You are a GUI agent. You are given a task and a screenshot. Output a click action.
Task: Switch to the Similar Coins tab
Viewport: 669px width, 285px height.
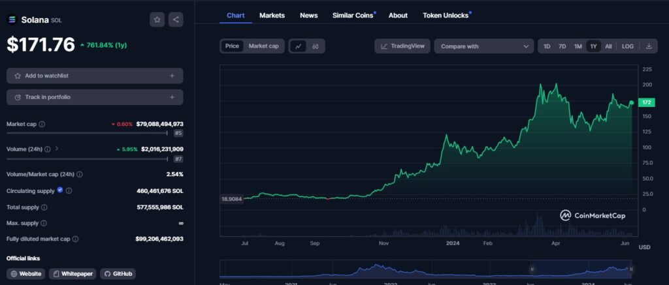pyautogui.click(x=353, y=16)
